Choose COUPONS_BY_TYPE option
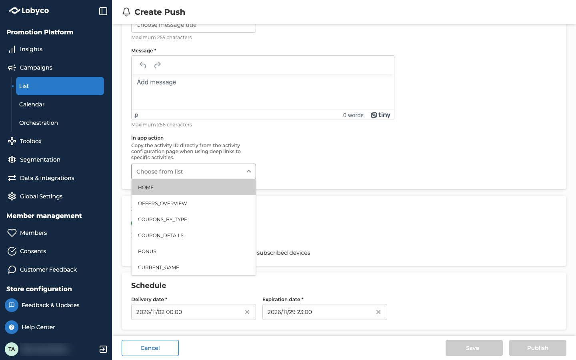This screenshot has width=576, height=360. point(194,219)
